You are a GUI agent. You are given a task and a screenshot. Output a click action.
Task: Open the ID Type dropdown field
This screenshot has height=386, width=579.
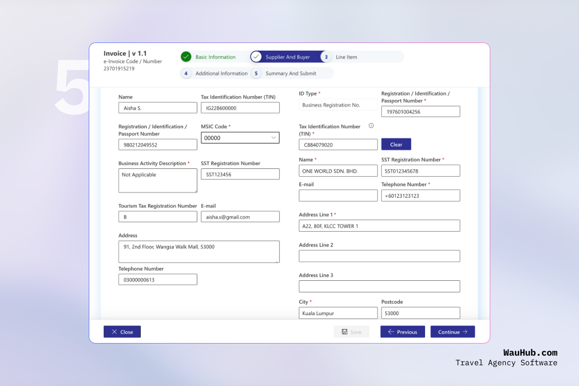click(338, 105)
